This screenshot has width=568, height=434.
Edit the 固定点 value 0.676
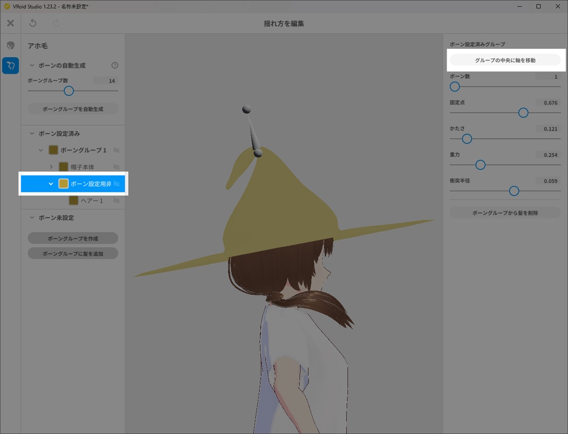(548, 103)
